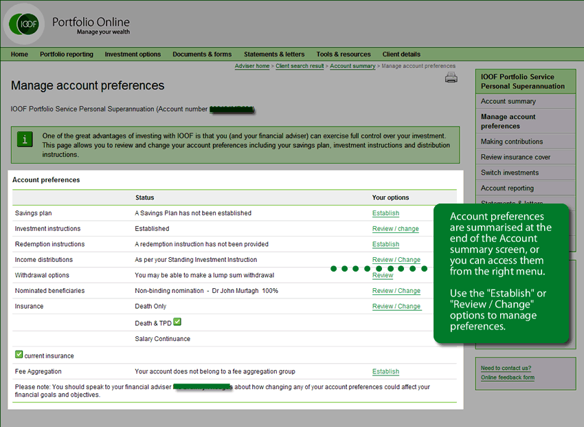
Task: Click the Status column header
Action: pos(144,197)
